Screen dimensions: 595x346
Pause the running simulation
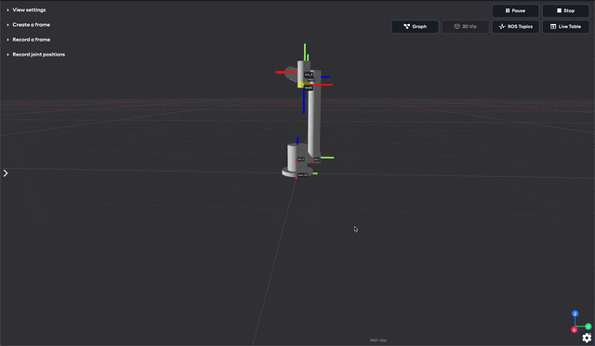[x=515, y=10]
